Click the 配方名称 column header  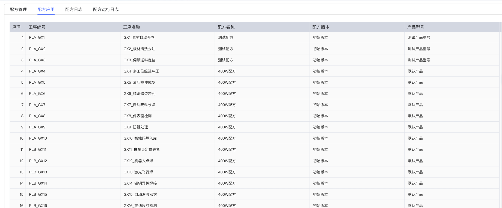coord(226,27)
